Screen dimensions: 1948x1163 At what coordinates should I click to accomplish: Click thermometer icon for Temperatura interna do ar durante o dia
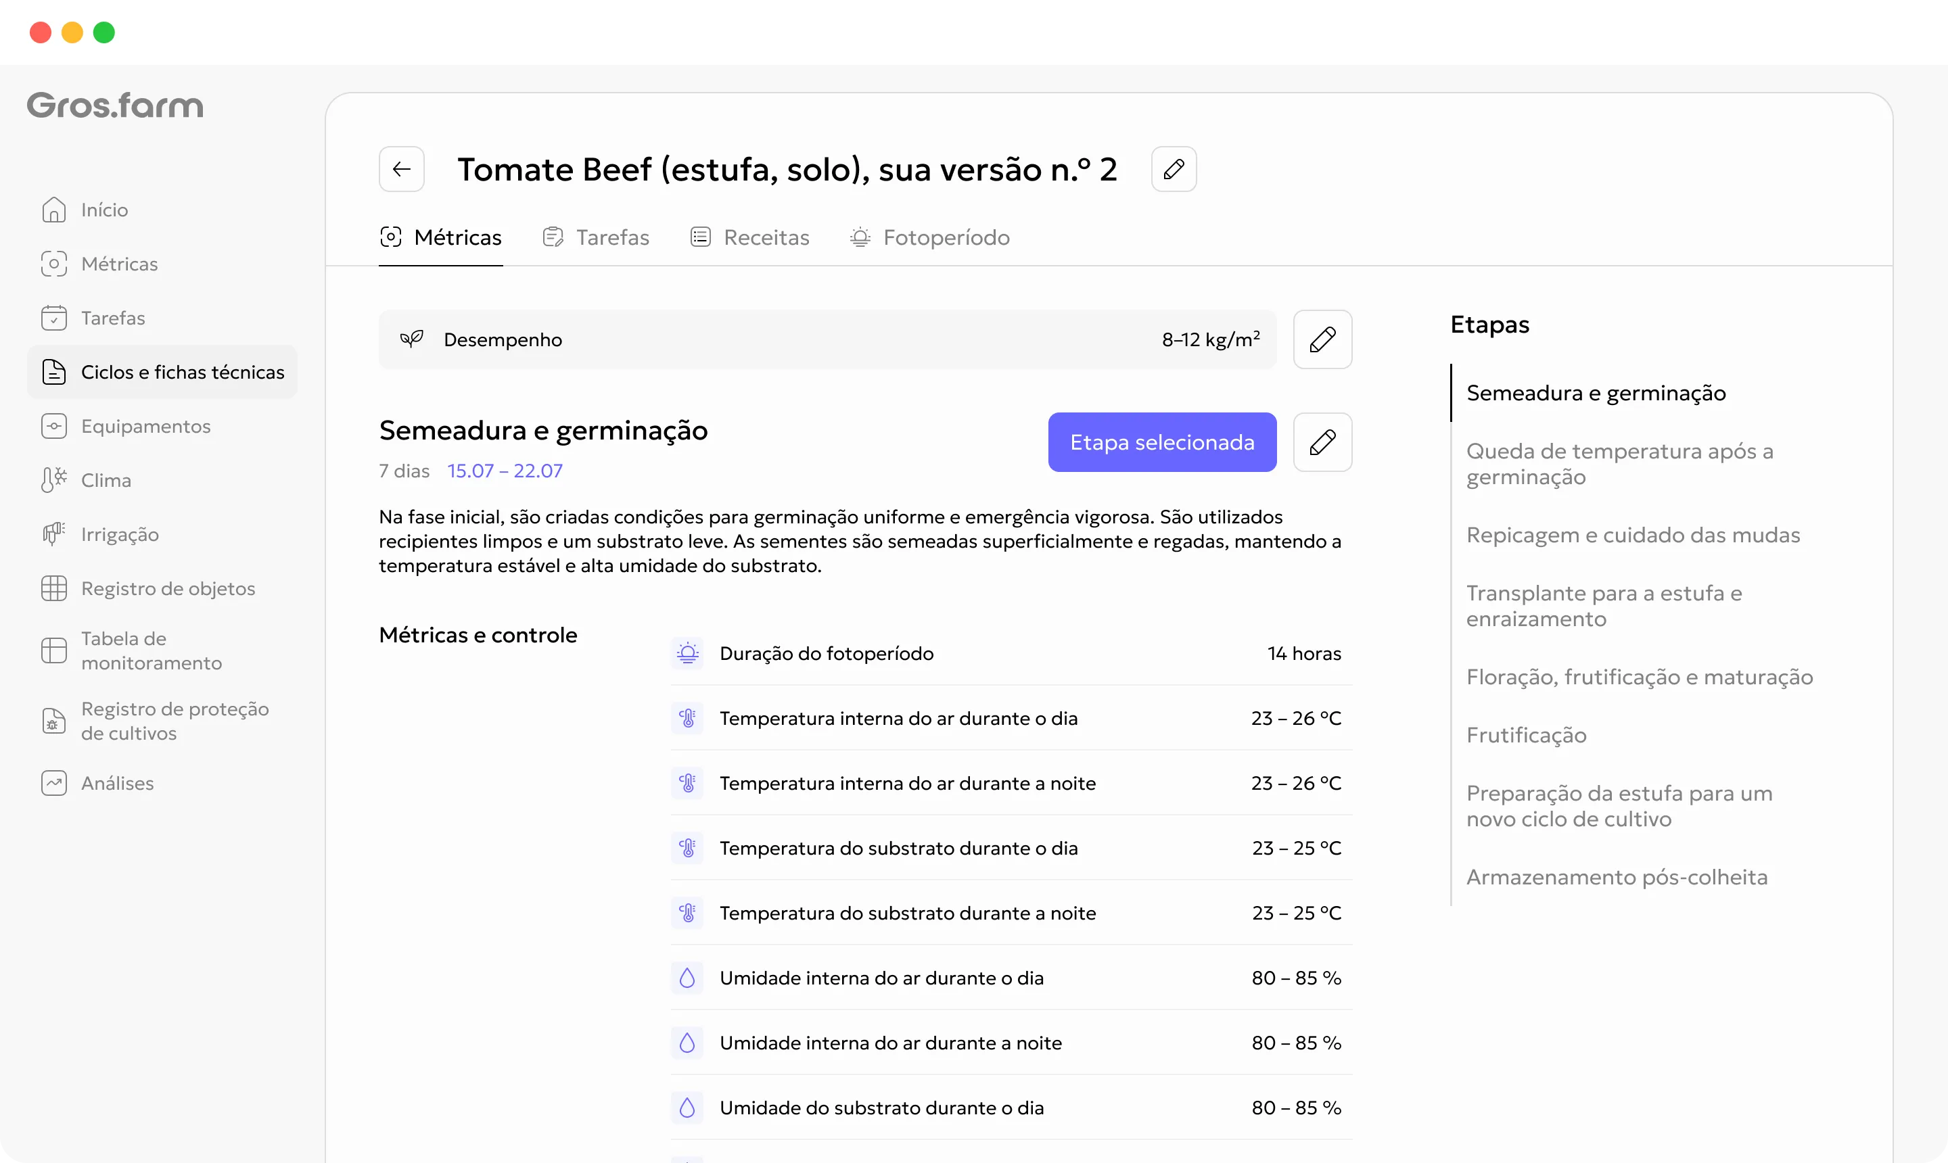click(687, 719)
